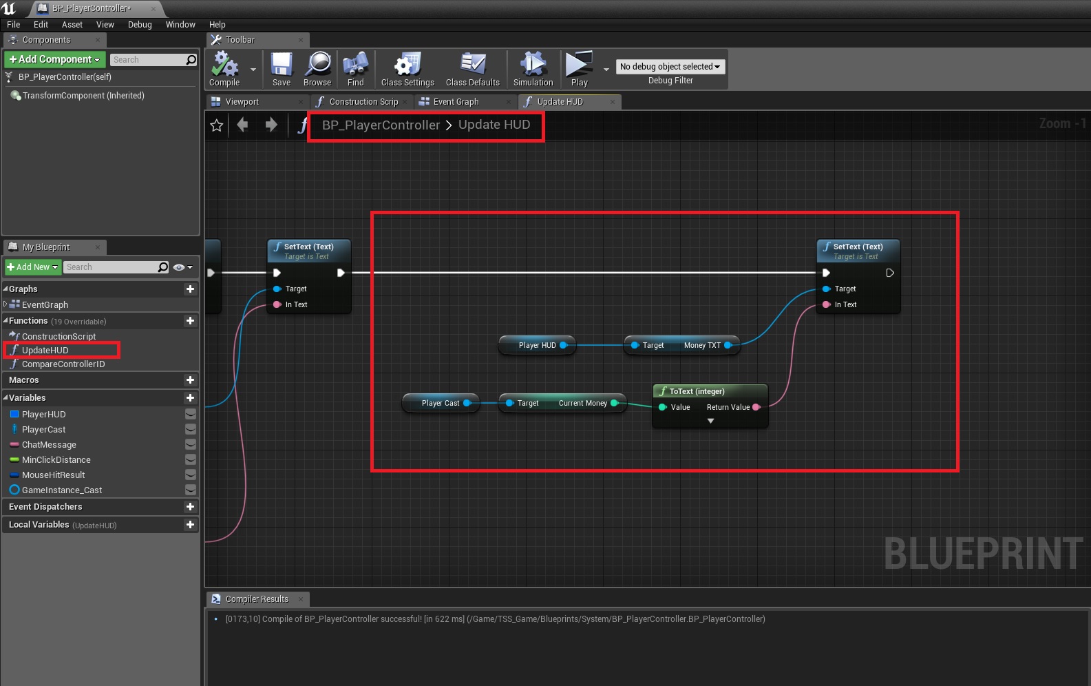Open Class Defaults from toolbar
The width and height of the screenshot is (1091, 686).
(473, 65)
